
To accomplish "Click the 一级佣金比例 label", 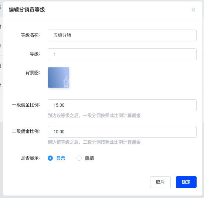I will 26,105.
